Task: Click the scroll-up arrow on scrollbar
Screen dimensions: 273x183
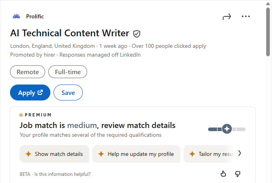Action: click(x=269, y=3)
